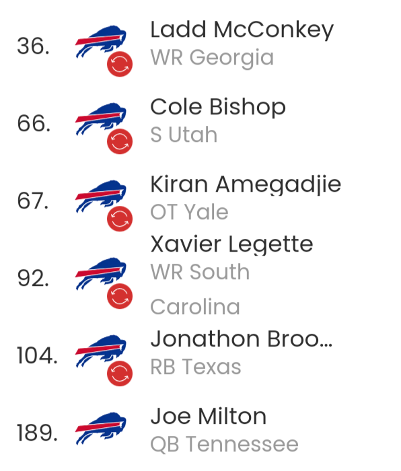Click the Bills logo on pick 92
The height and width of the screenshot is (471, 401).
101,273
